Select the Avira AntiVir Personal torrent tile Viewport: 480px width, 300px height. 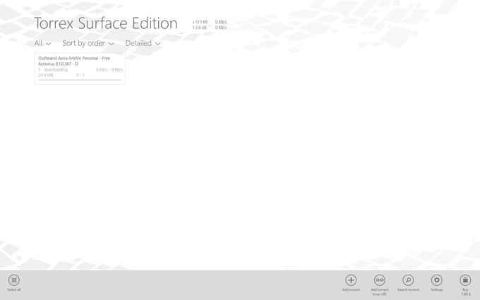80,68
